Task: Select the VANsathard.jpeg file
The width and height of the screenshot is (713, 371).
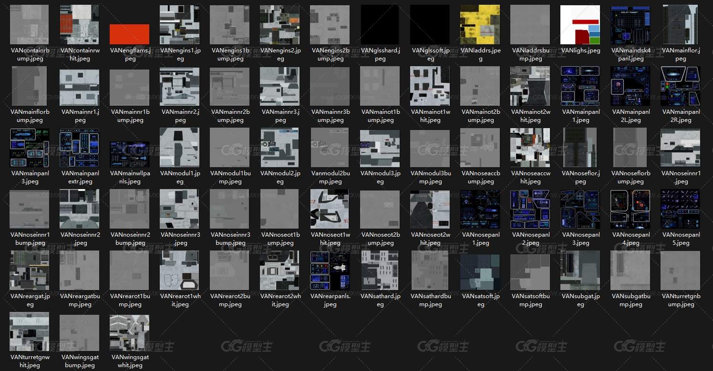Action: click(x=380, y=271)
